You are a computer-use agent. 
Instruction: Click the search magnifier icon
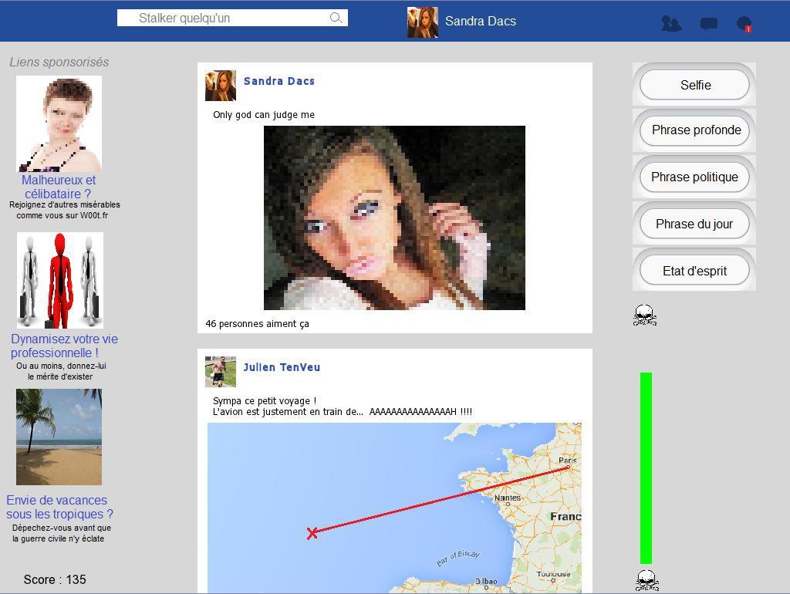(336, 19)
